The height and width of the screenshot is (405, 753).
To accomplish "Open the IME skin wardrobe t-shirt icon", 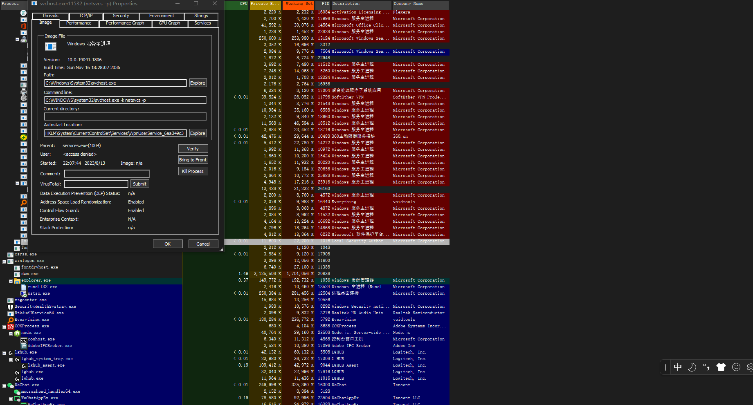I will click(x=721, y=367).
